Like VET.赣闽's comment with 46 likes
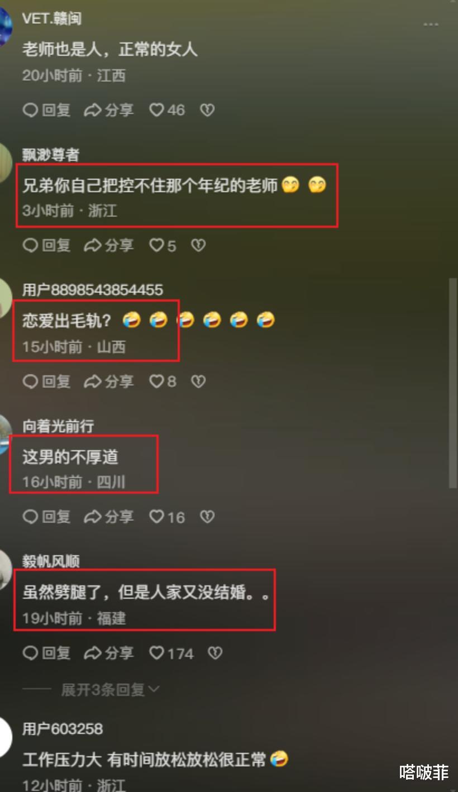458x792 pixels. tap(166, 110)
